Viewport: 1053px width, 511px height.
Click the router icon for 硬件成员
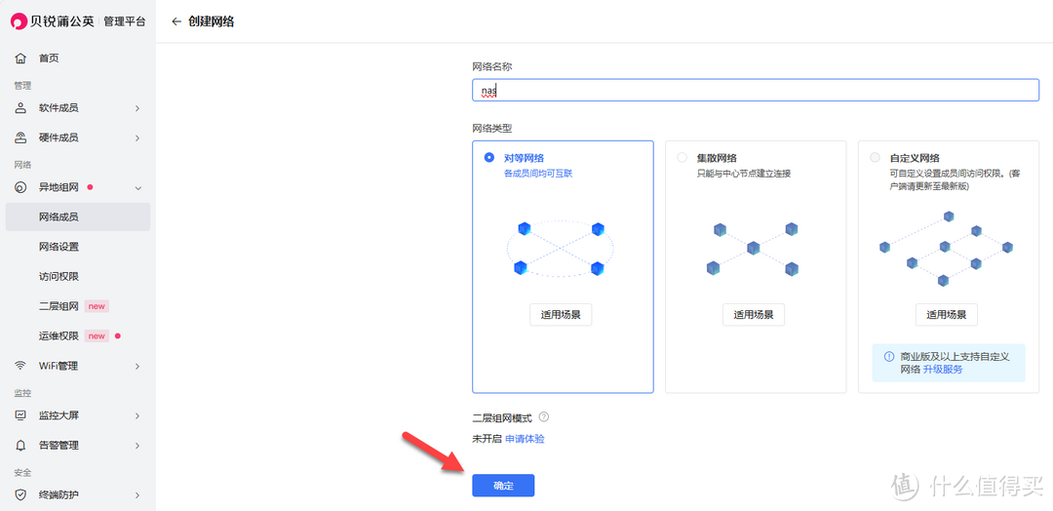pyautogui.click(x=20, y=138)
